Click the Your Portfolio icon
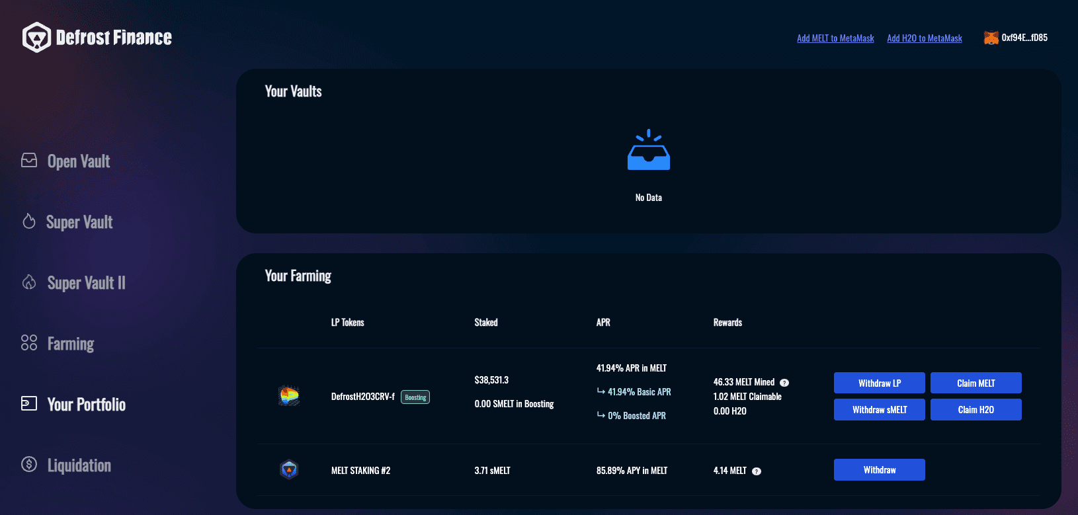 (29, 403)
